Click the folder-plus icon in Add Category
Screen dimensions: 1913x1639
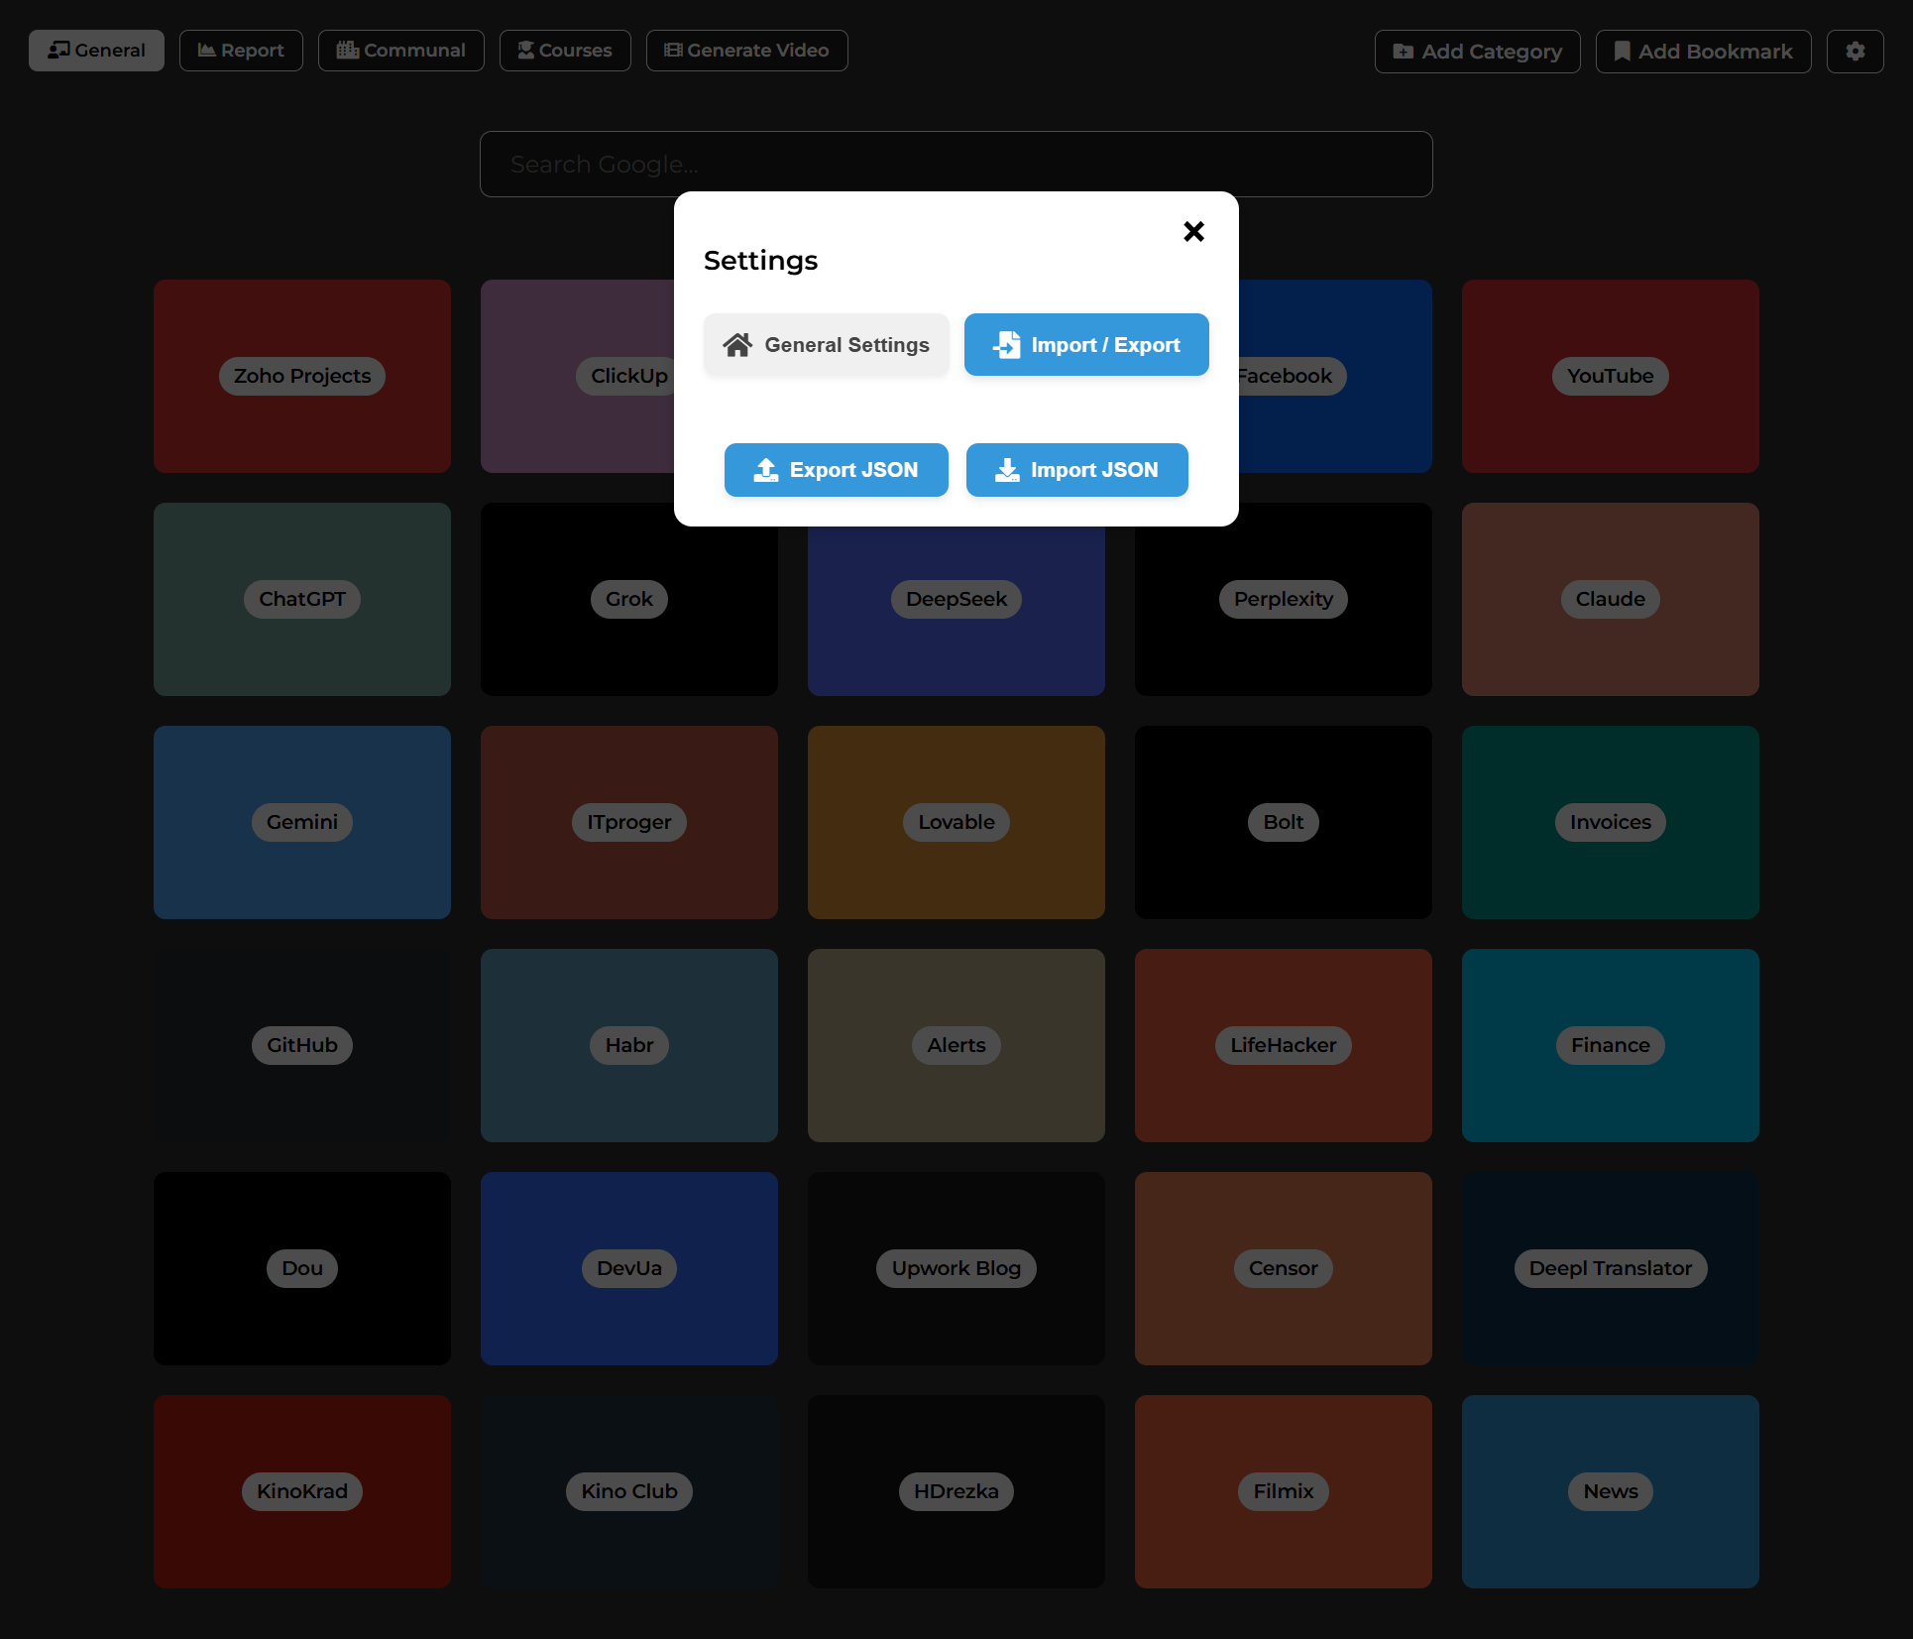(1403, 52)
